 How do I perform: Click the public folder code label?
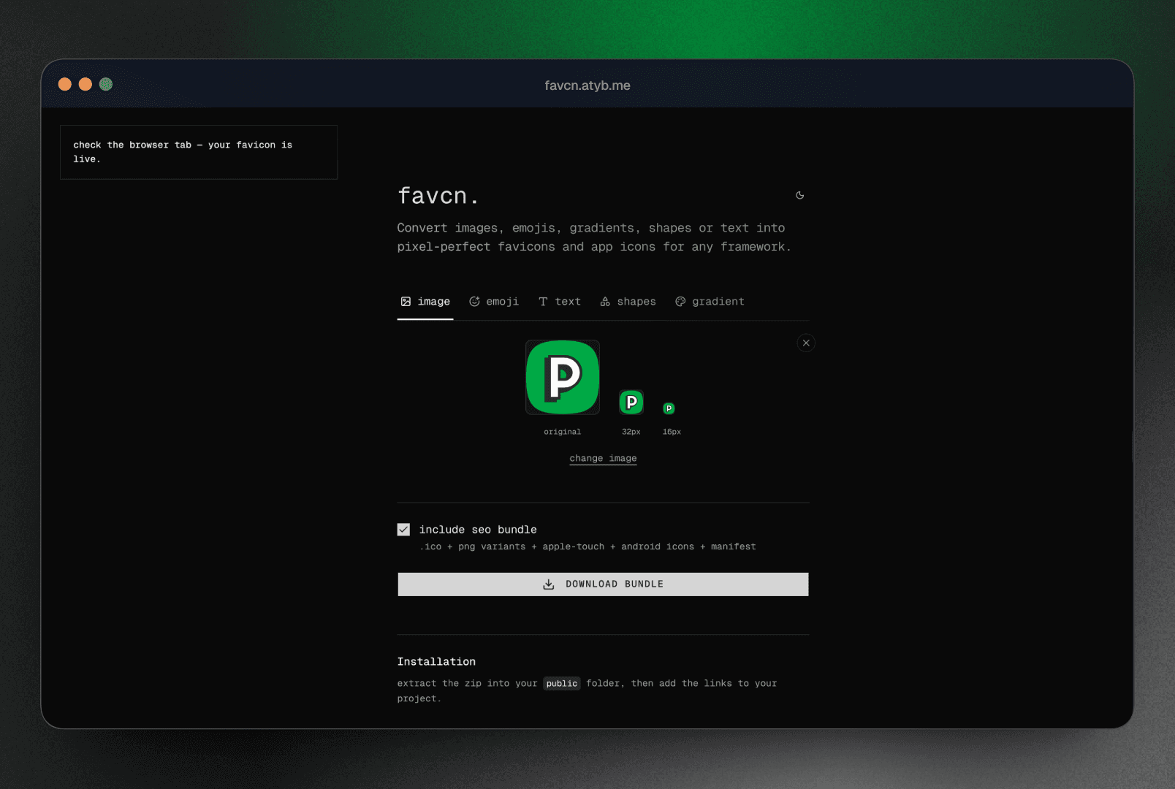pos(562,684)
